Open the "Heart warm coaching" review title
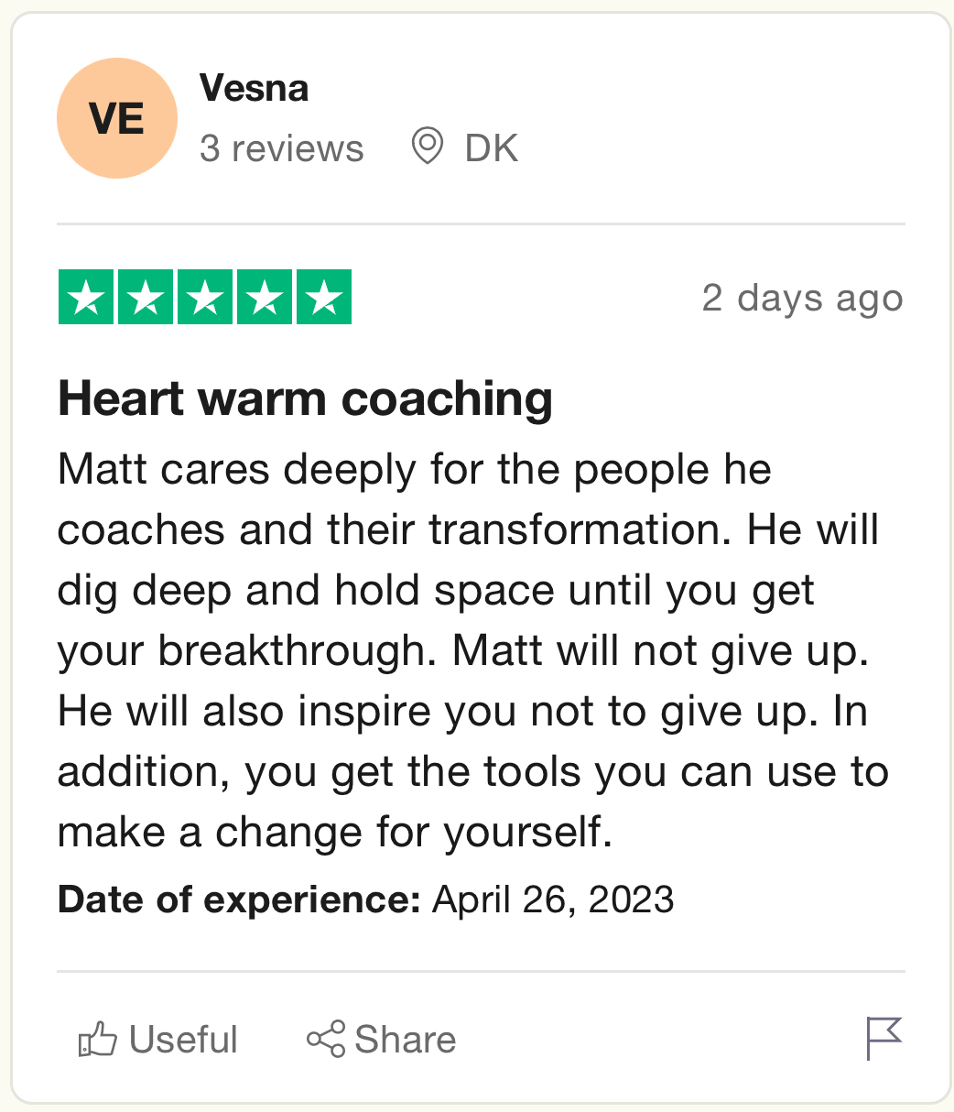Image resolution: width=954 pixels, height=1112 pixels. tap(306, 399)
